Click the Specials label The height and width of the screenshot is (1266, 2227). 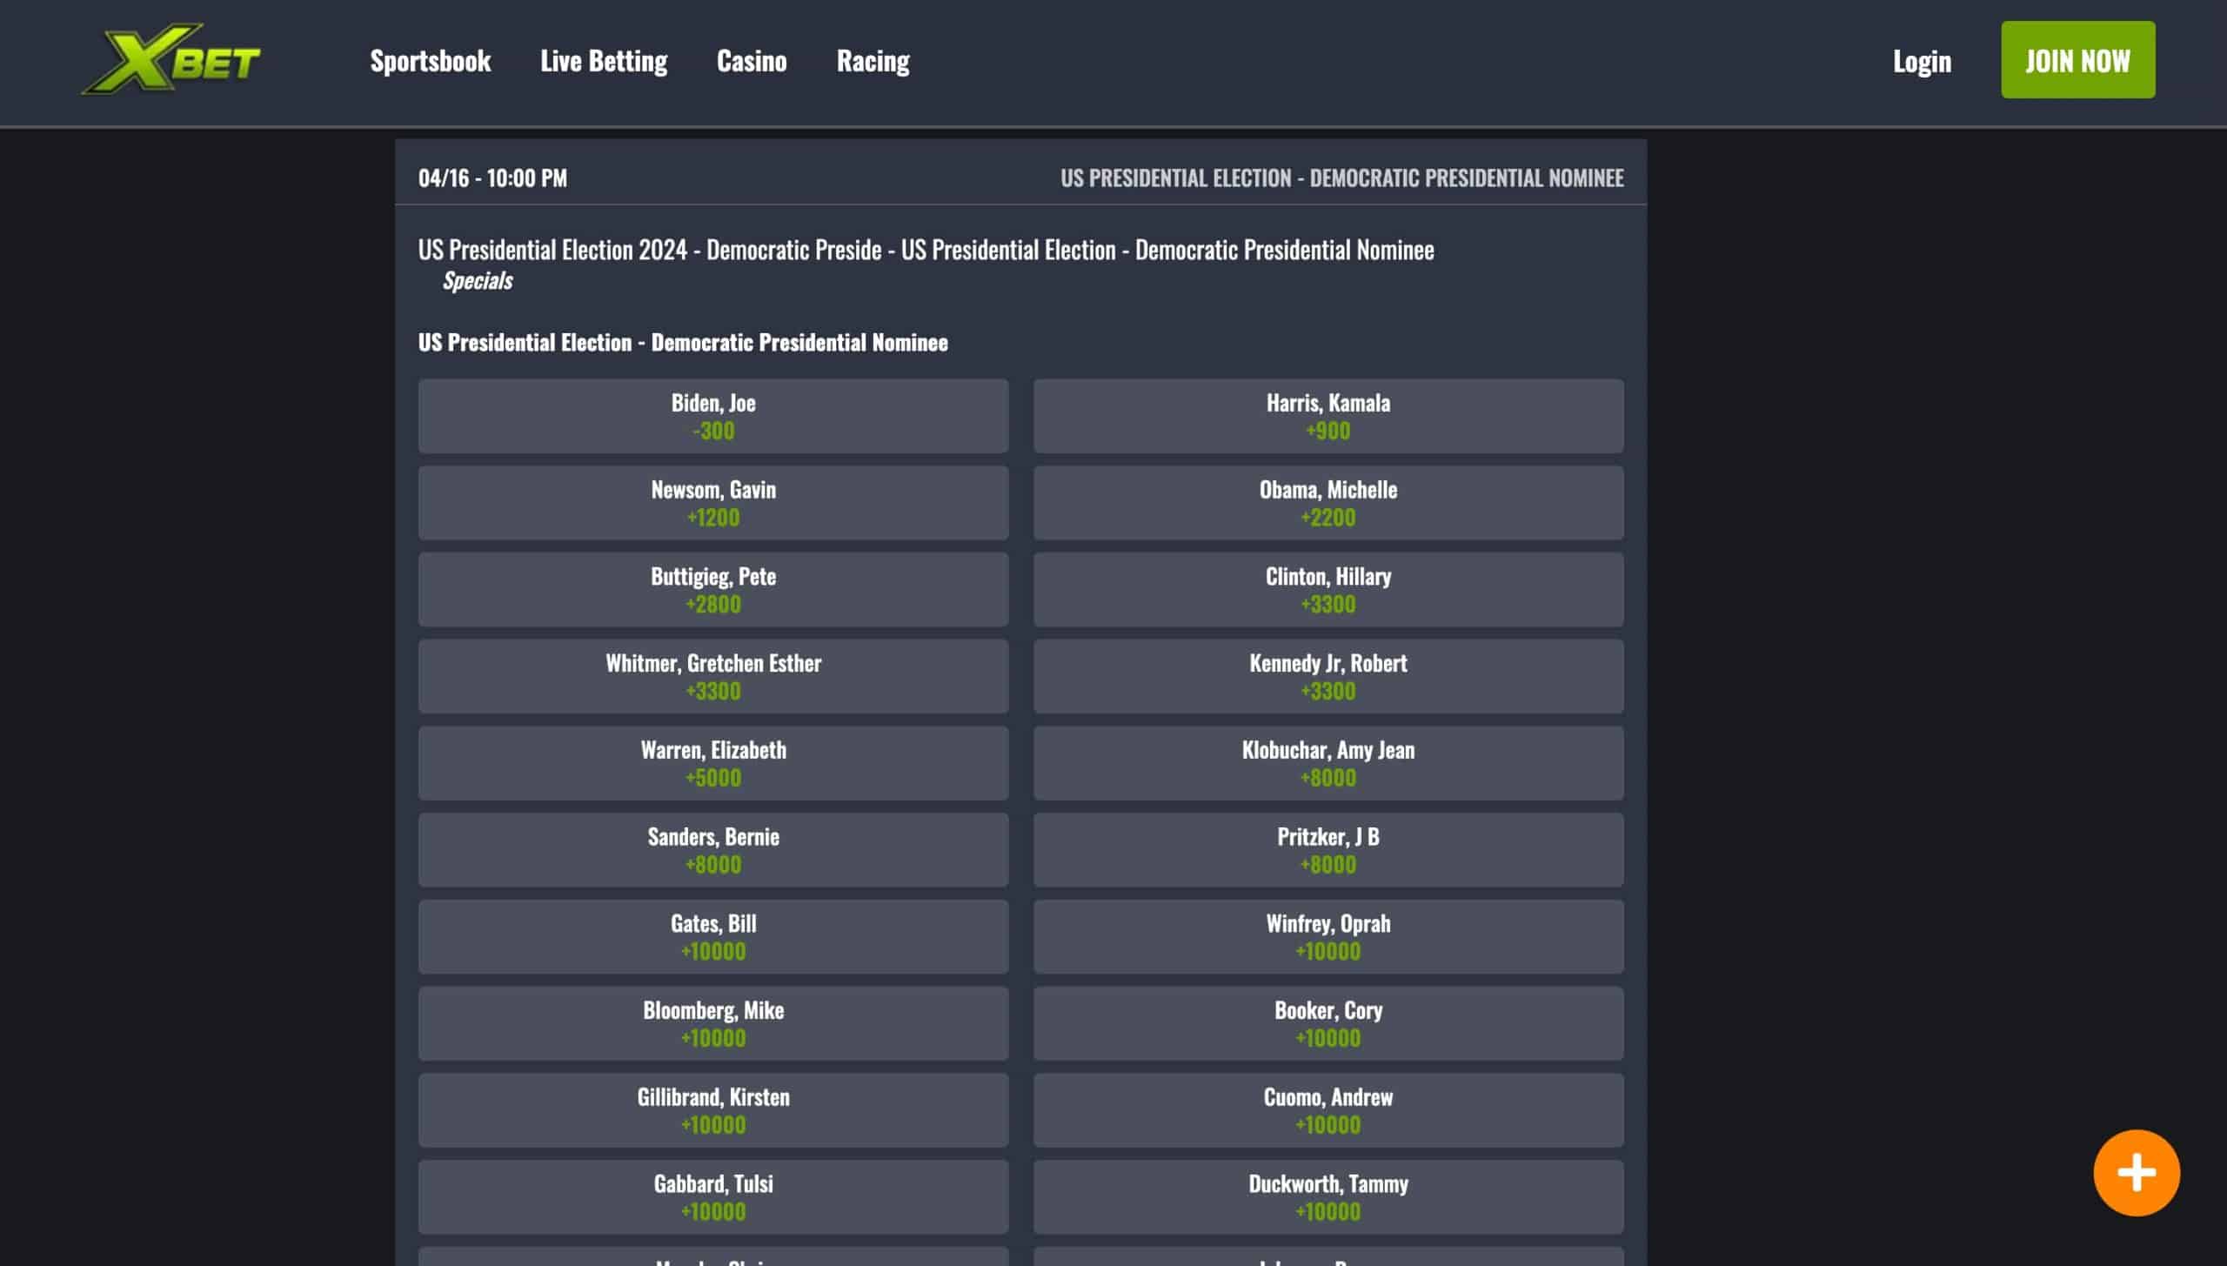pyautogui.click(x=478, y=281)
